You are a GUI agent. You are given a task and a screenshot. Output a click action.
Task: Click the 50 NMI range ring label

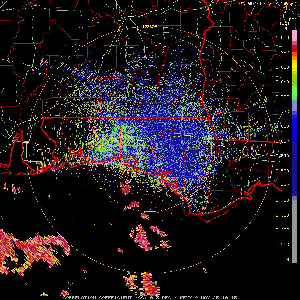pos(150,88)
